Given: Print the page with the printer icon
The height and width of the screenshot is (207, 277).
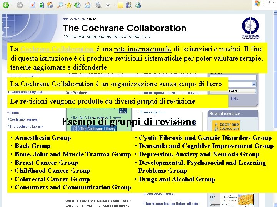Looking at the screenshot, I should (98, 5).
